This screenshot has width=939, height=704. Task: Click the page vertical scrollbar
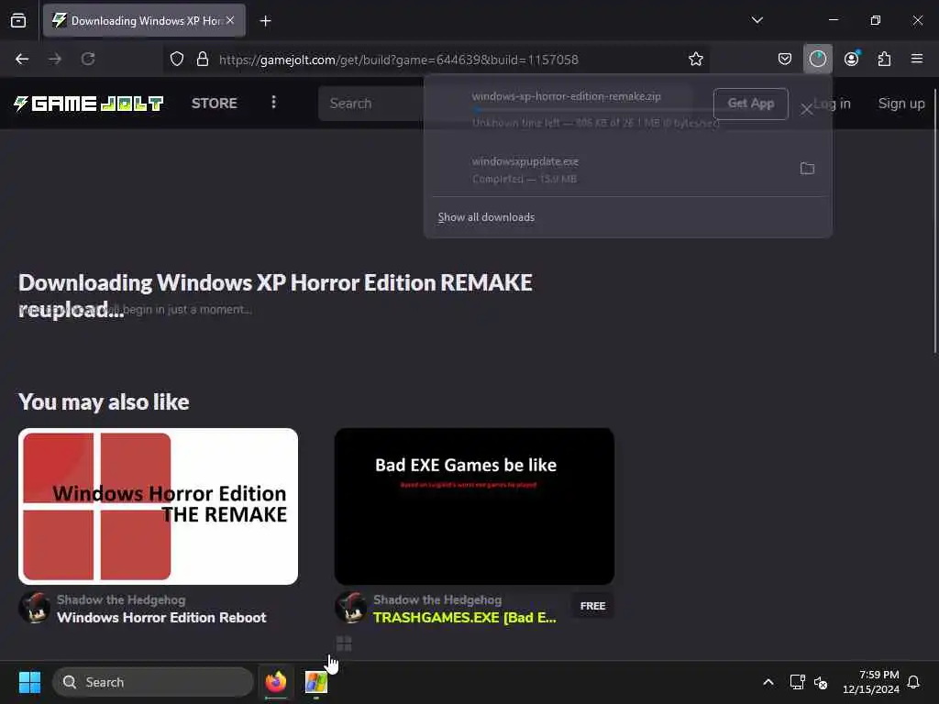pyautogui.click(x=934, y=222)
